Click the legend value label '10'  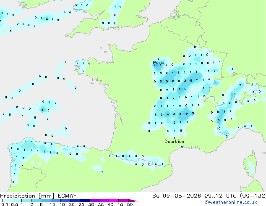(52, 204)
